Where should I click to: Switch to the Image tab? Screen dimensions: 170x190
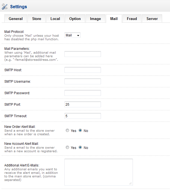pyautogui.click(x=96, y=19)
